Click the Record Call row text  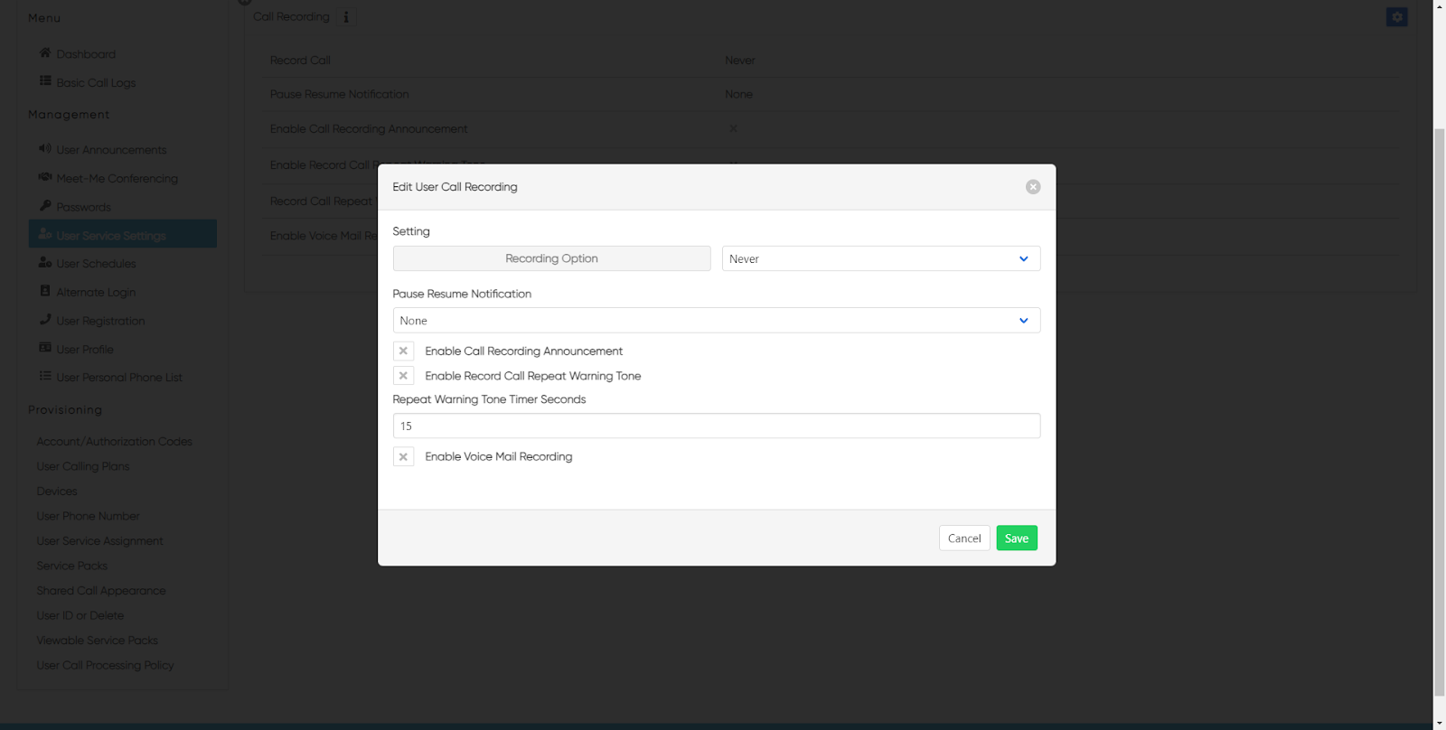pyautogui.click(x=300, y=61)
